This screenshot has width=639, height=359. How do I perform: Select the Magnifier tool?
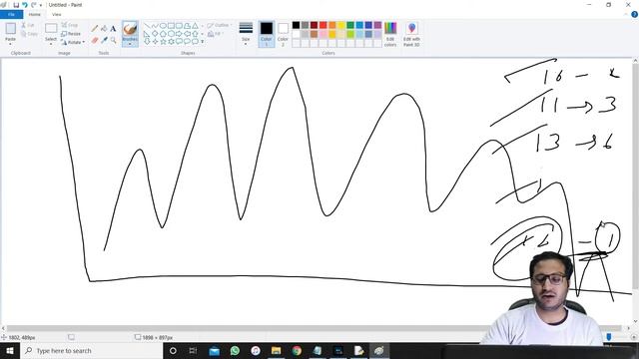pyautogui.click(x=113, y=40)
